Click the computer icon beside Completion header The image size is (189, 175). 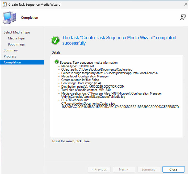pos(9,18)
